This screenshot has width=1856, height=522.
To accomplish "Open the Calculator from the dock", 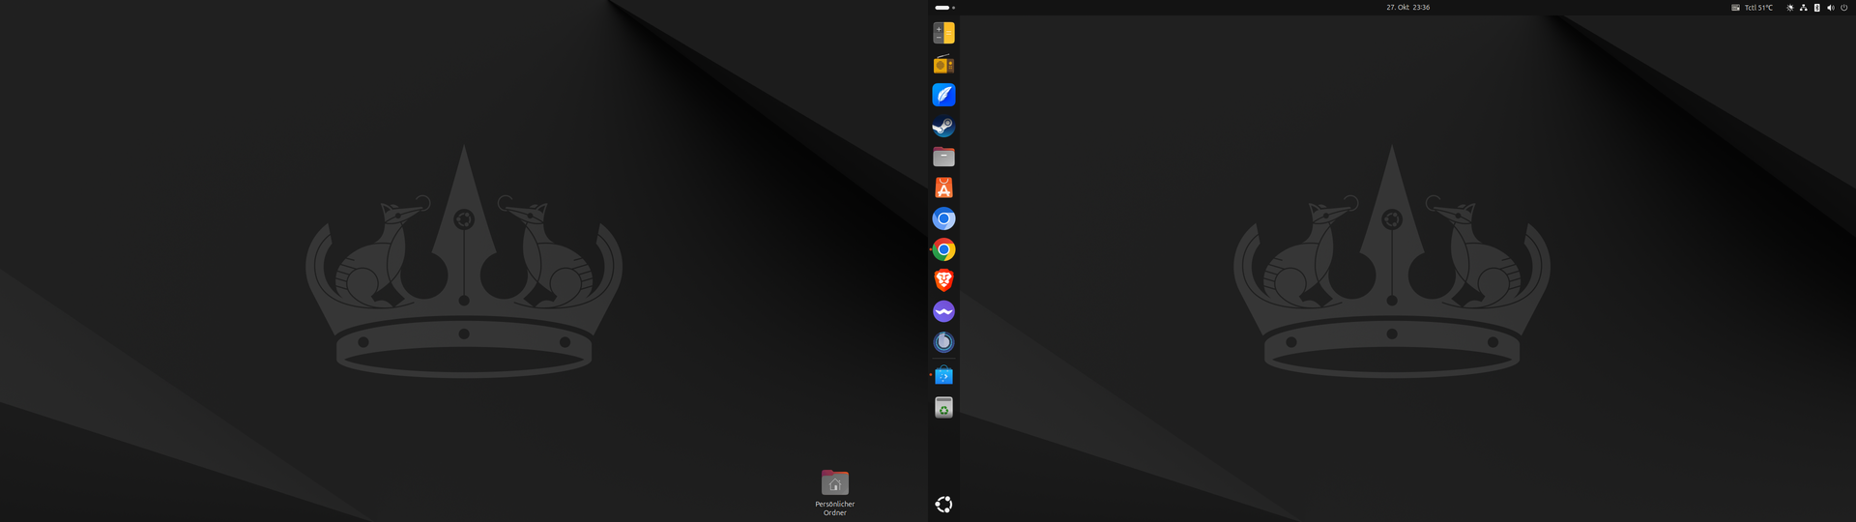I will (x=943, y=33).
